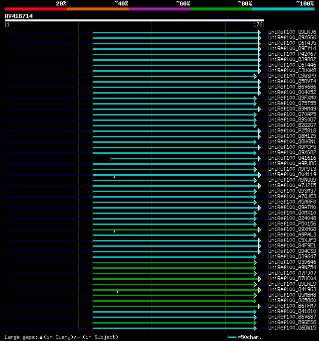Click the purple ~60% legend segment
Image resolution: width=319 pixels, height=341 pixels.
pyautogui.click(x=159, y=9)
